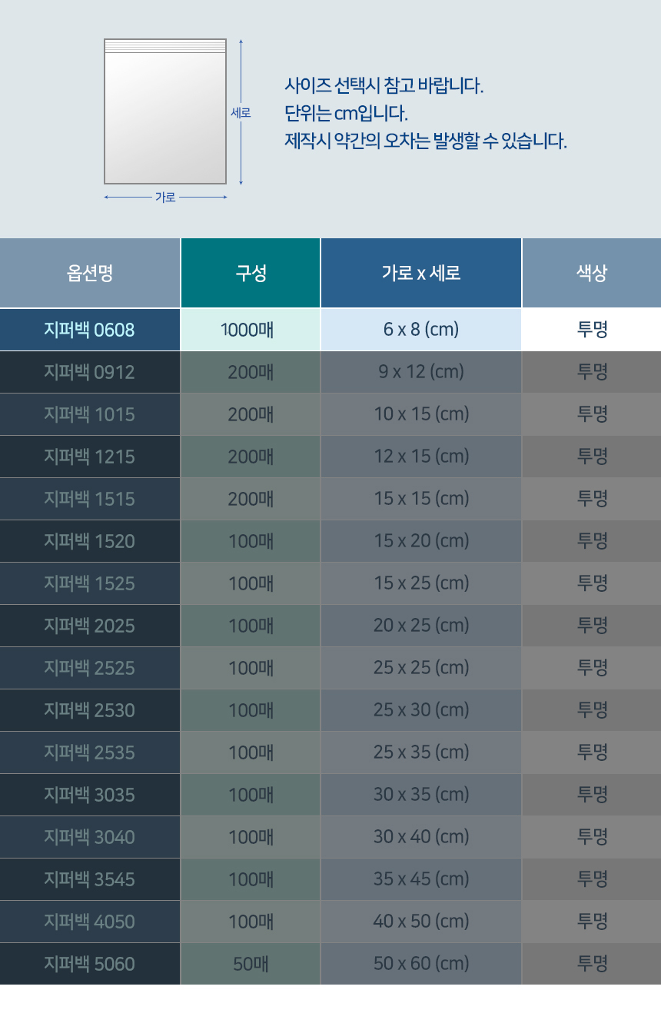Choose the 지퍼백 5060 option row
Screen dimensions: 661x1023
90,963
